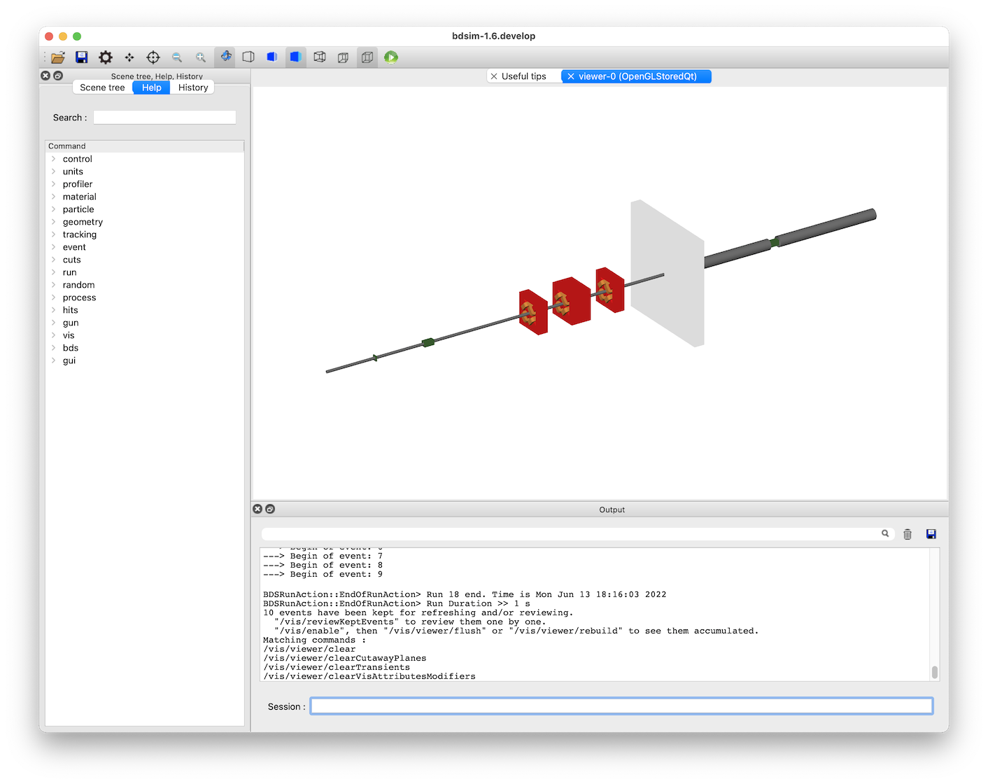The image size is (988, 784).
Task: Switch to hidden line and surface removal
Action: pyautogui.click(x=272, y=57)
